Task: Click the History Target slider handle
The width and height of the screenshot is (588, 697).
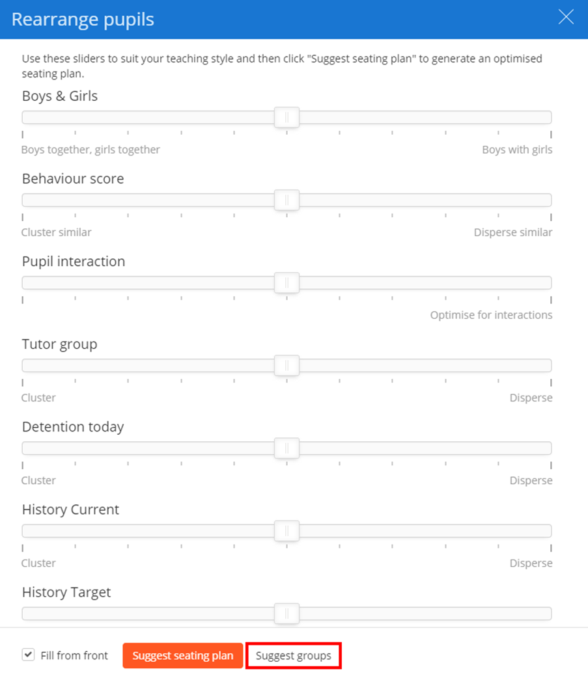Action: [287, 613]
